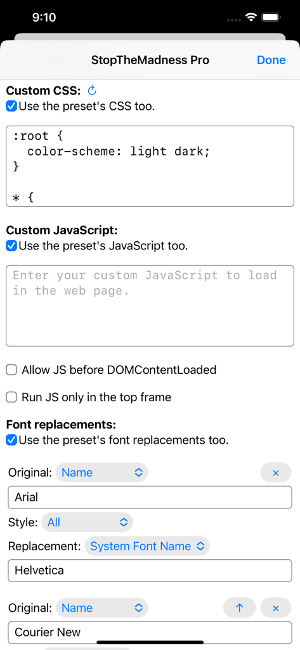
Task: Tap the Wi-Fi status icon
Action: 251,17
